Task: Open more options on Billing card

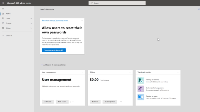Action: point(130,72)
